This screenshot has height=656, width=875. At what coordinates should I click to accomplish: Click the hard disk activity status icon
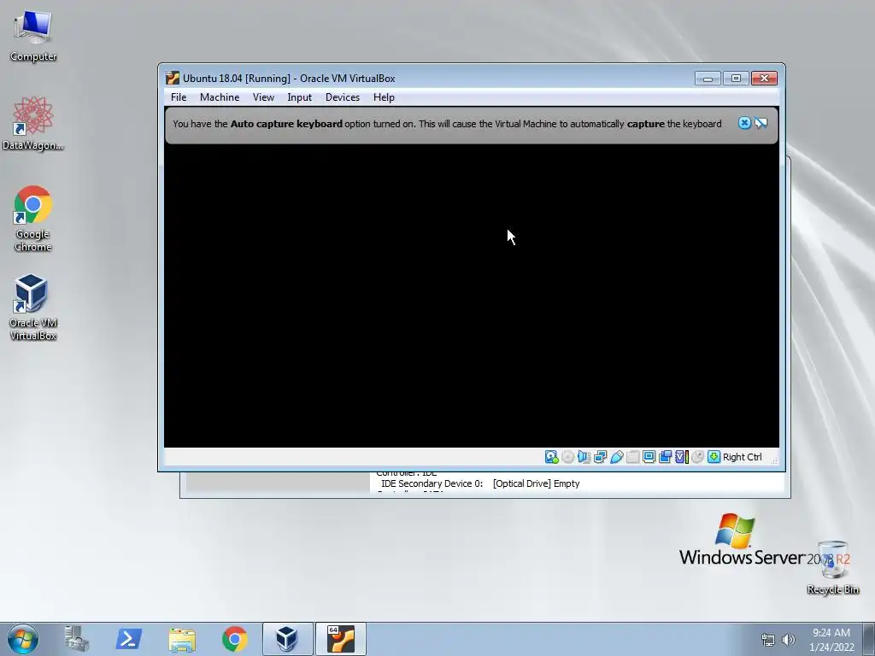click(551, 457)
